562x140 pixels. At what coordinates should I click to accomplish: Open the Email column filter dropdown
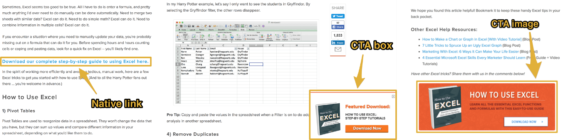(236, 49)
